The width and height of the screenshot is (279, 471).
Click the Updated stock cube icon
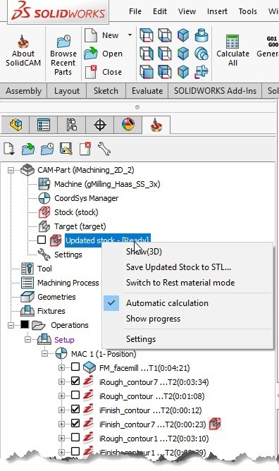56,240
